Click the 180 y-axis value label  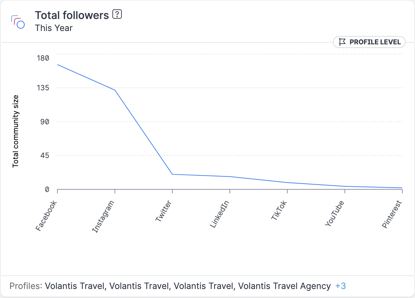click(x=42, y=58)
